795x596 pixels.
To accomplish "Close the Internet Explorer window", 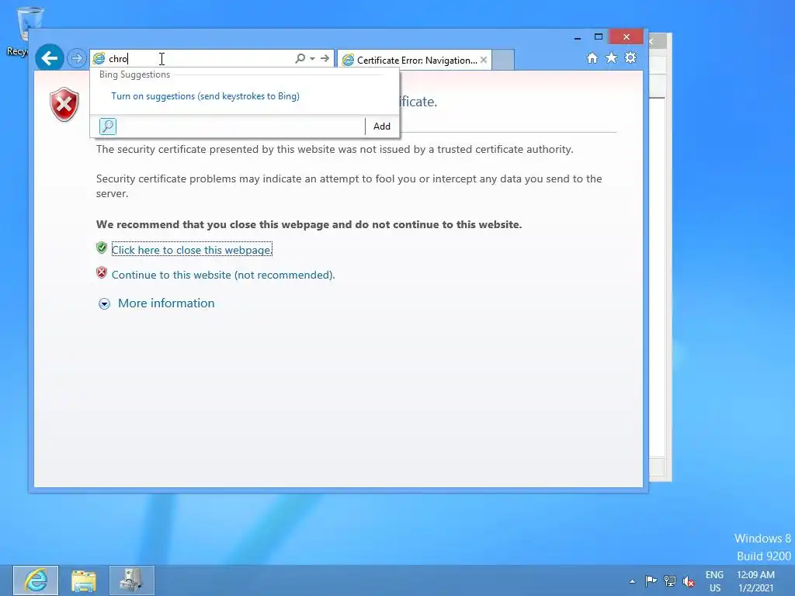I will [627, 37].
